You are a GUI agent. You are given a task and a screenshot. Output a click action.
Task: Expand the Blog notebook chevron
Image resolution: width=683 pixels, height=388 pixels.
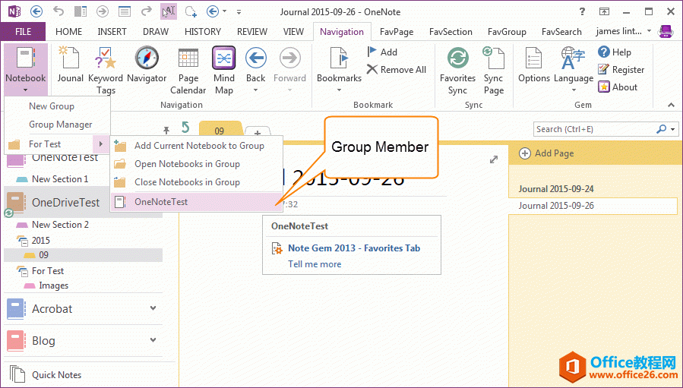(153, 340)
